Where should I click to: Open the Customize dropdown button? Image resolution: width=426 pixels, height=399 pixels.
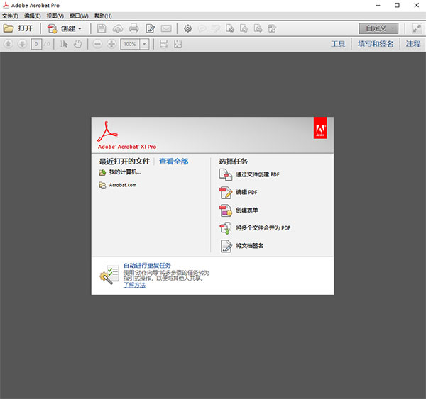tap(378, 28)
